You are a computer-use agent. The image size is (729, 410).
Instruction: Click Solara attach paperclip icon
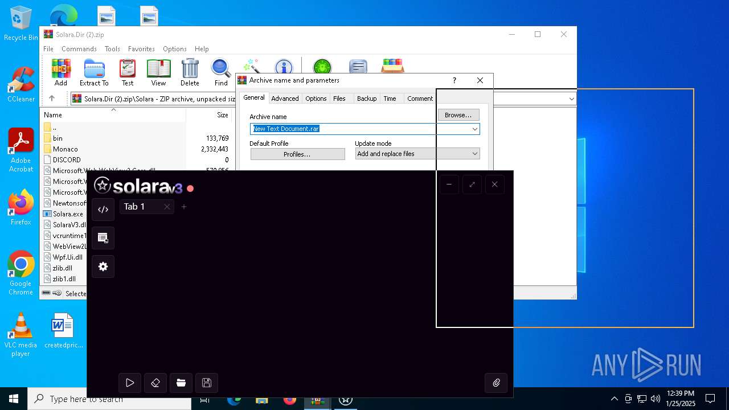(496, 383)
